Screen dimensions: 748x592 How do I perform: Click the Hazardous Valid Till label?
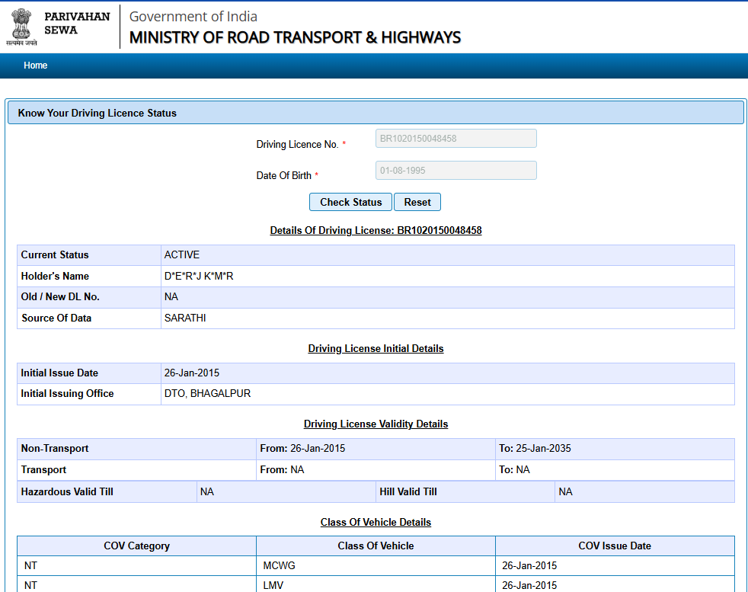point(67,491)
